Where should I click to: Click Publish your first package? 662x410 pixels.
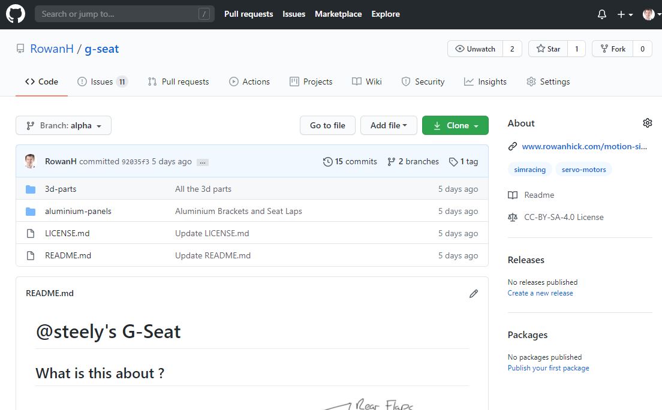[x=548, y=368]
